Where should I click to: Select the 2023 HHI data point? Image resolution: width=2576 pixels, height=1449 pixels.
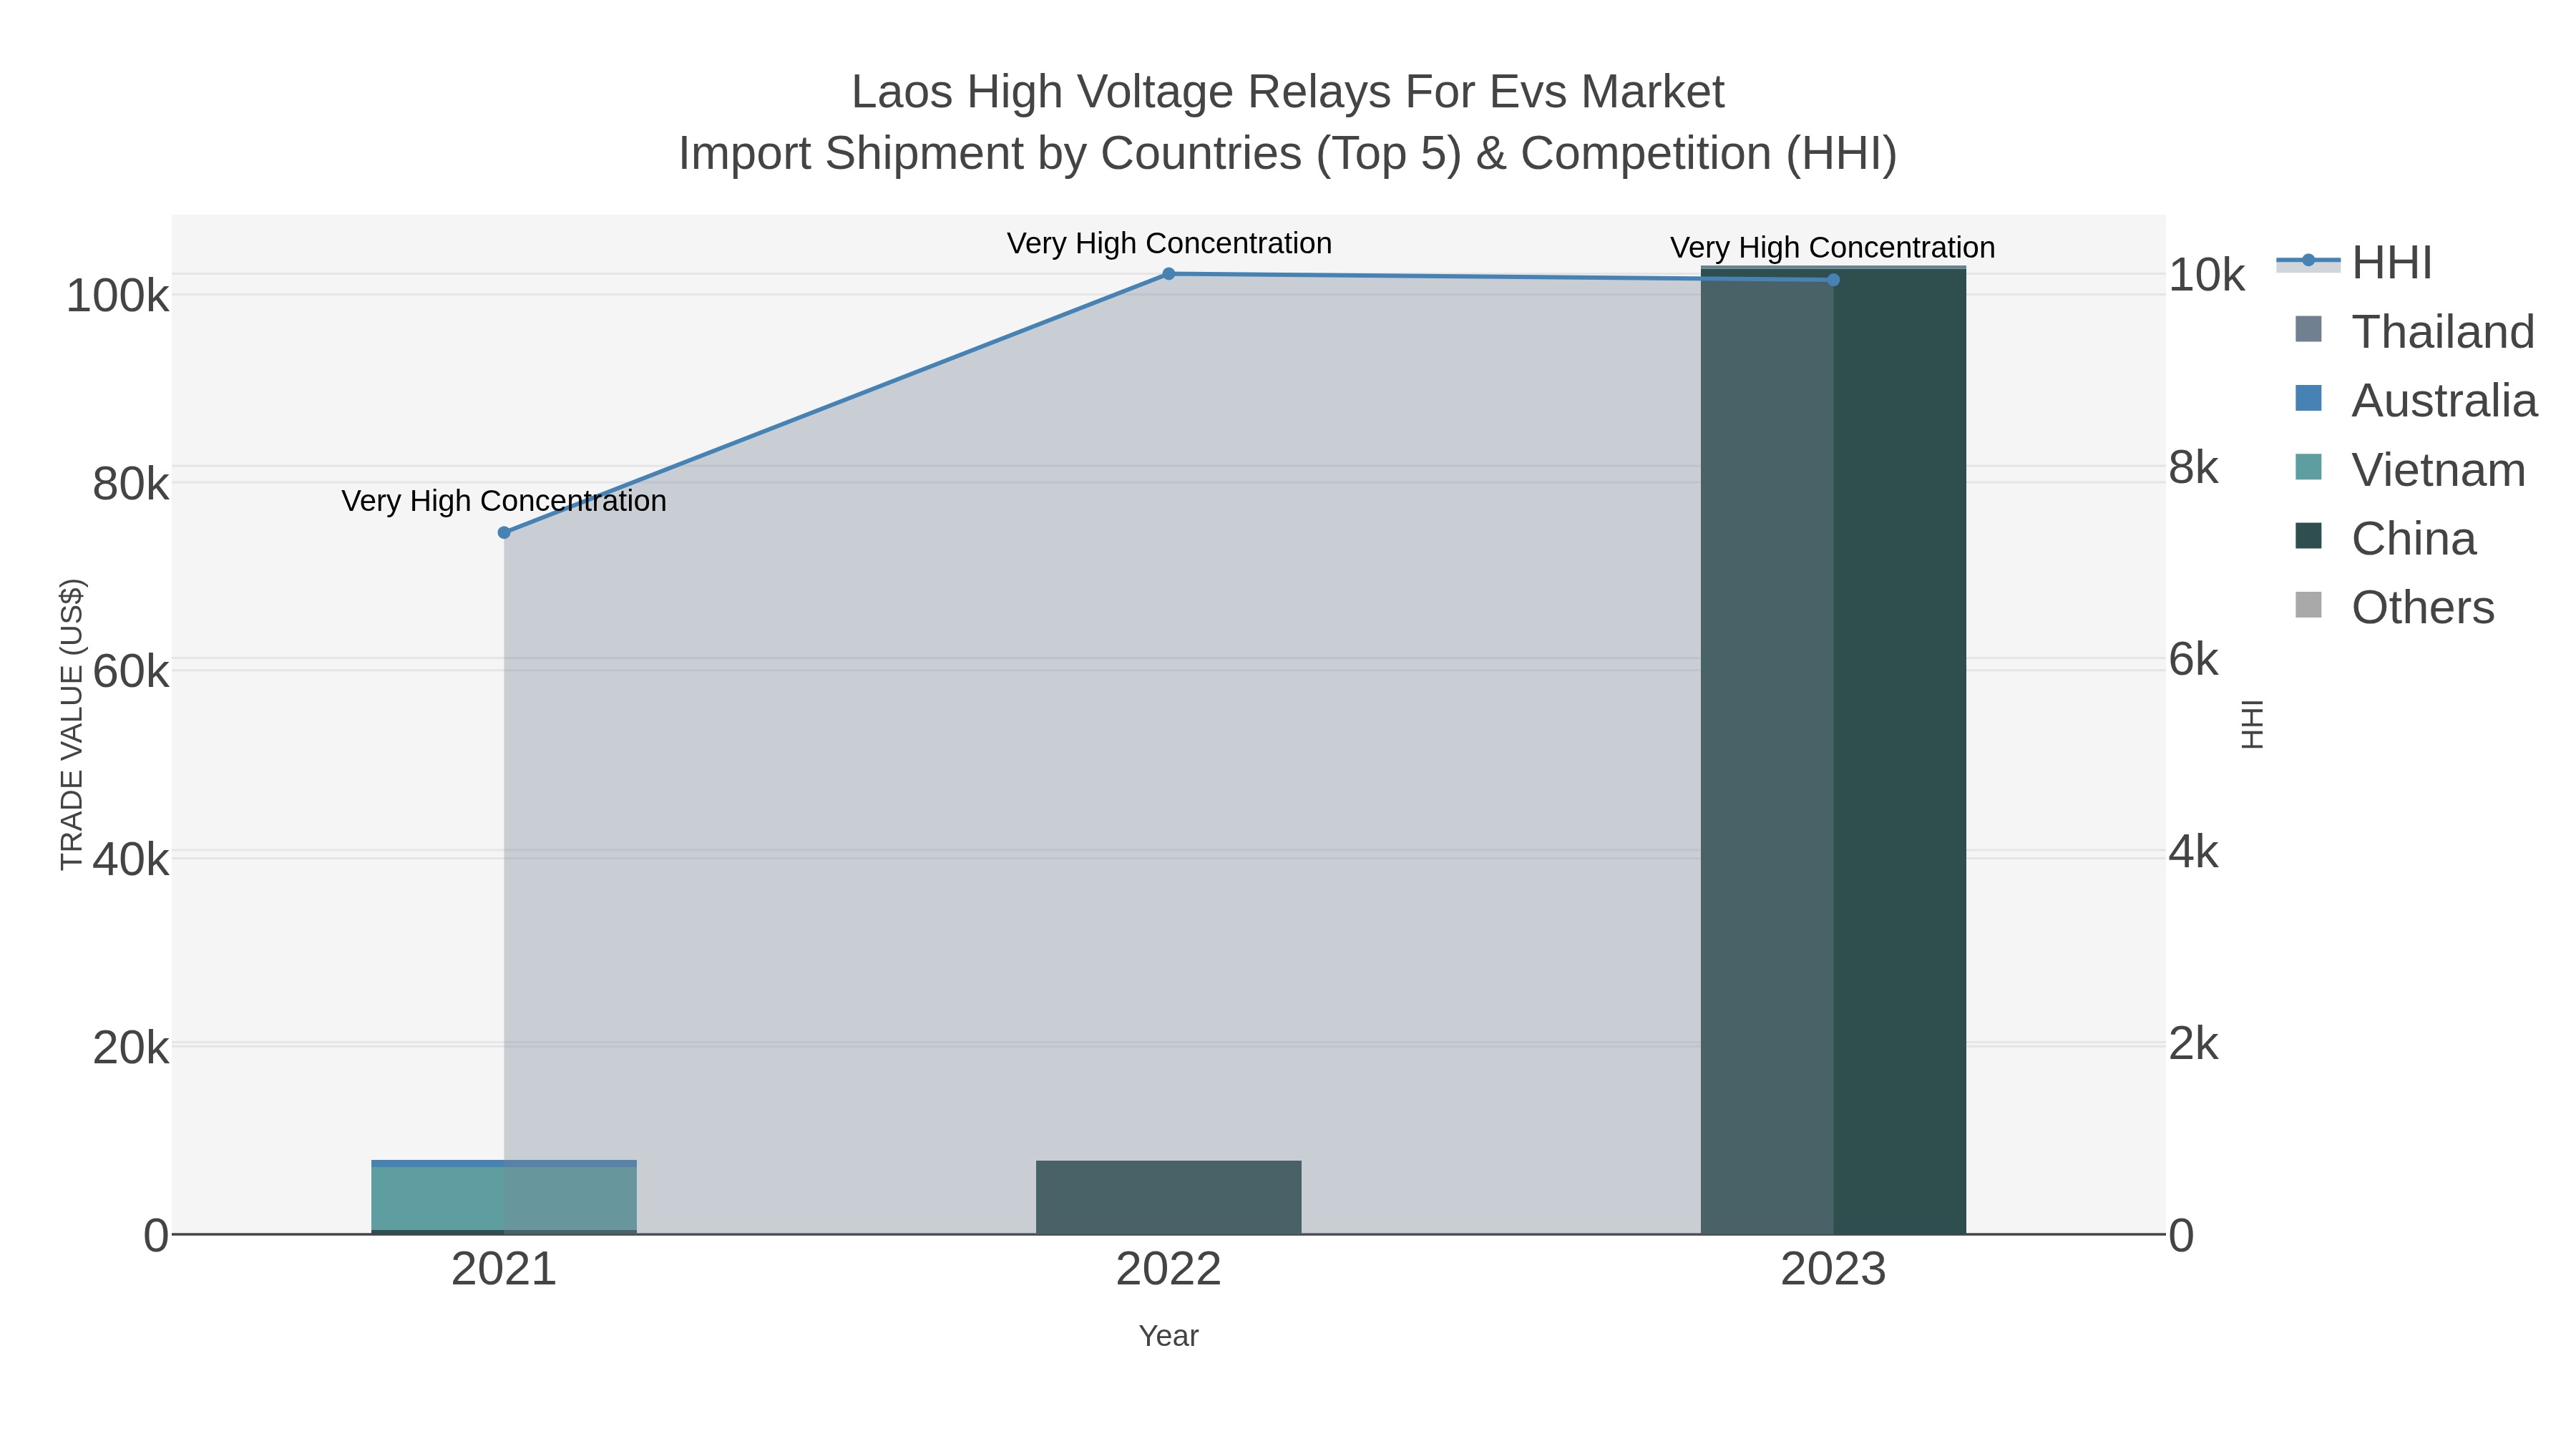click(1833, 280)
